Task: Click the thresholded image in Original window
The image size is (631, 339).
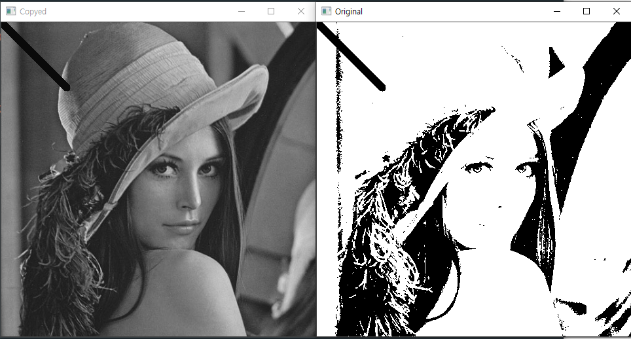Action: tap(474, 179)
